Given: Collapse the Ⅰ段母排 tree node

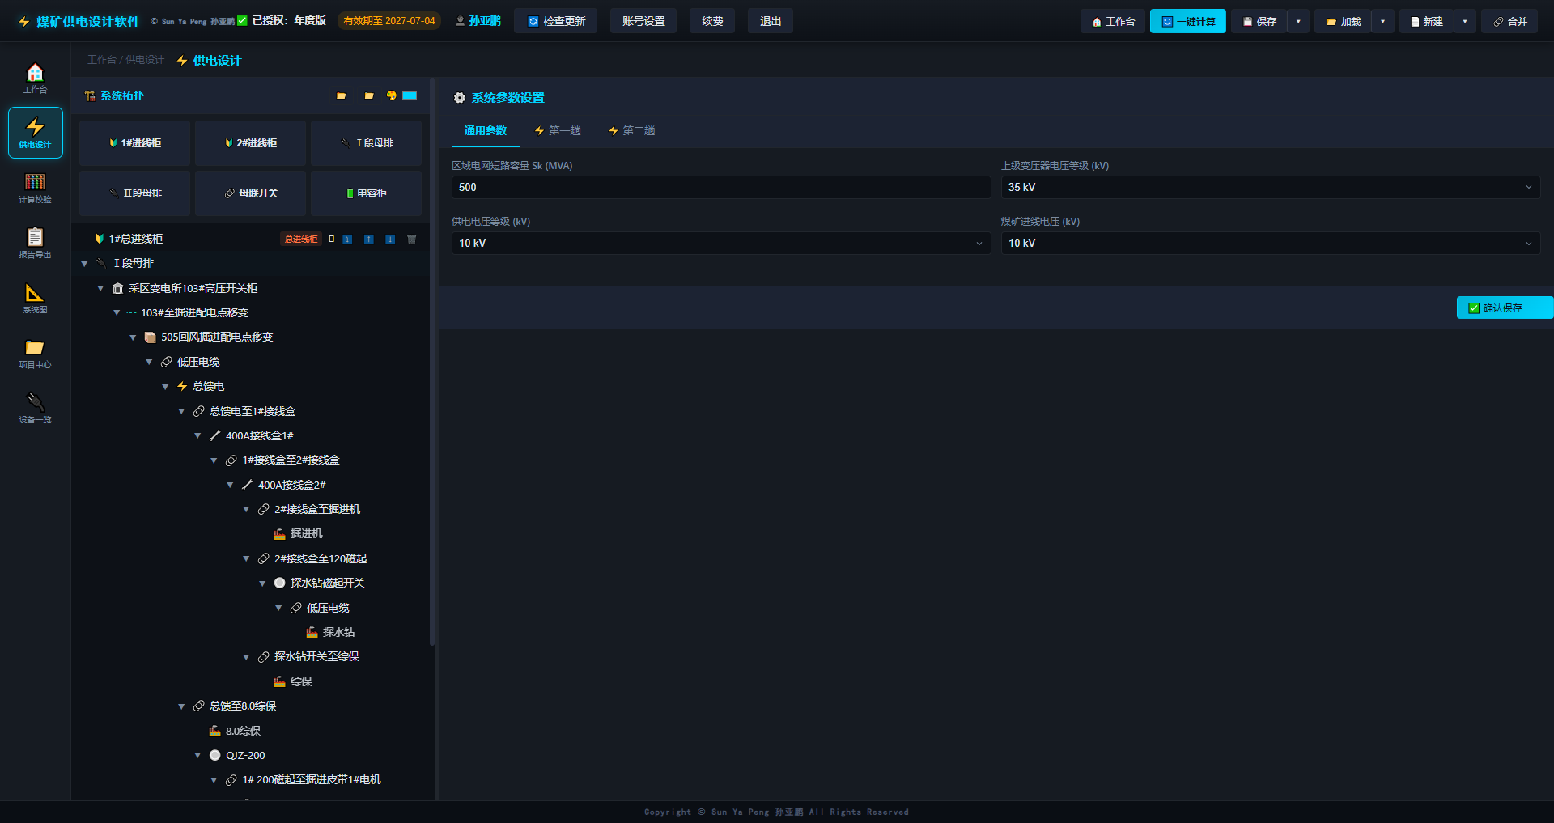Looking at the screenshot, I should 84,264.
